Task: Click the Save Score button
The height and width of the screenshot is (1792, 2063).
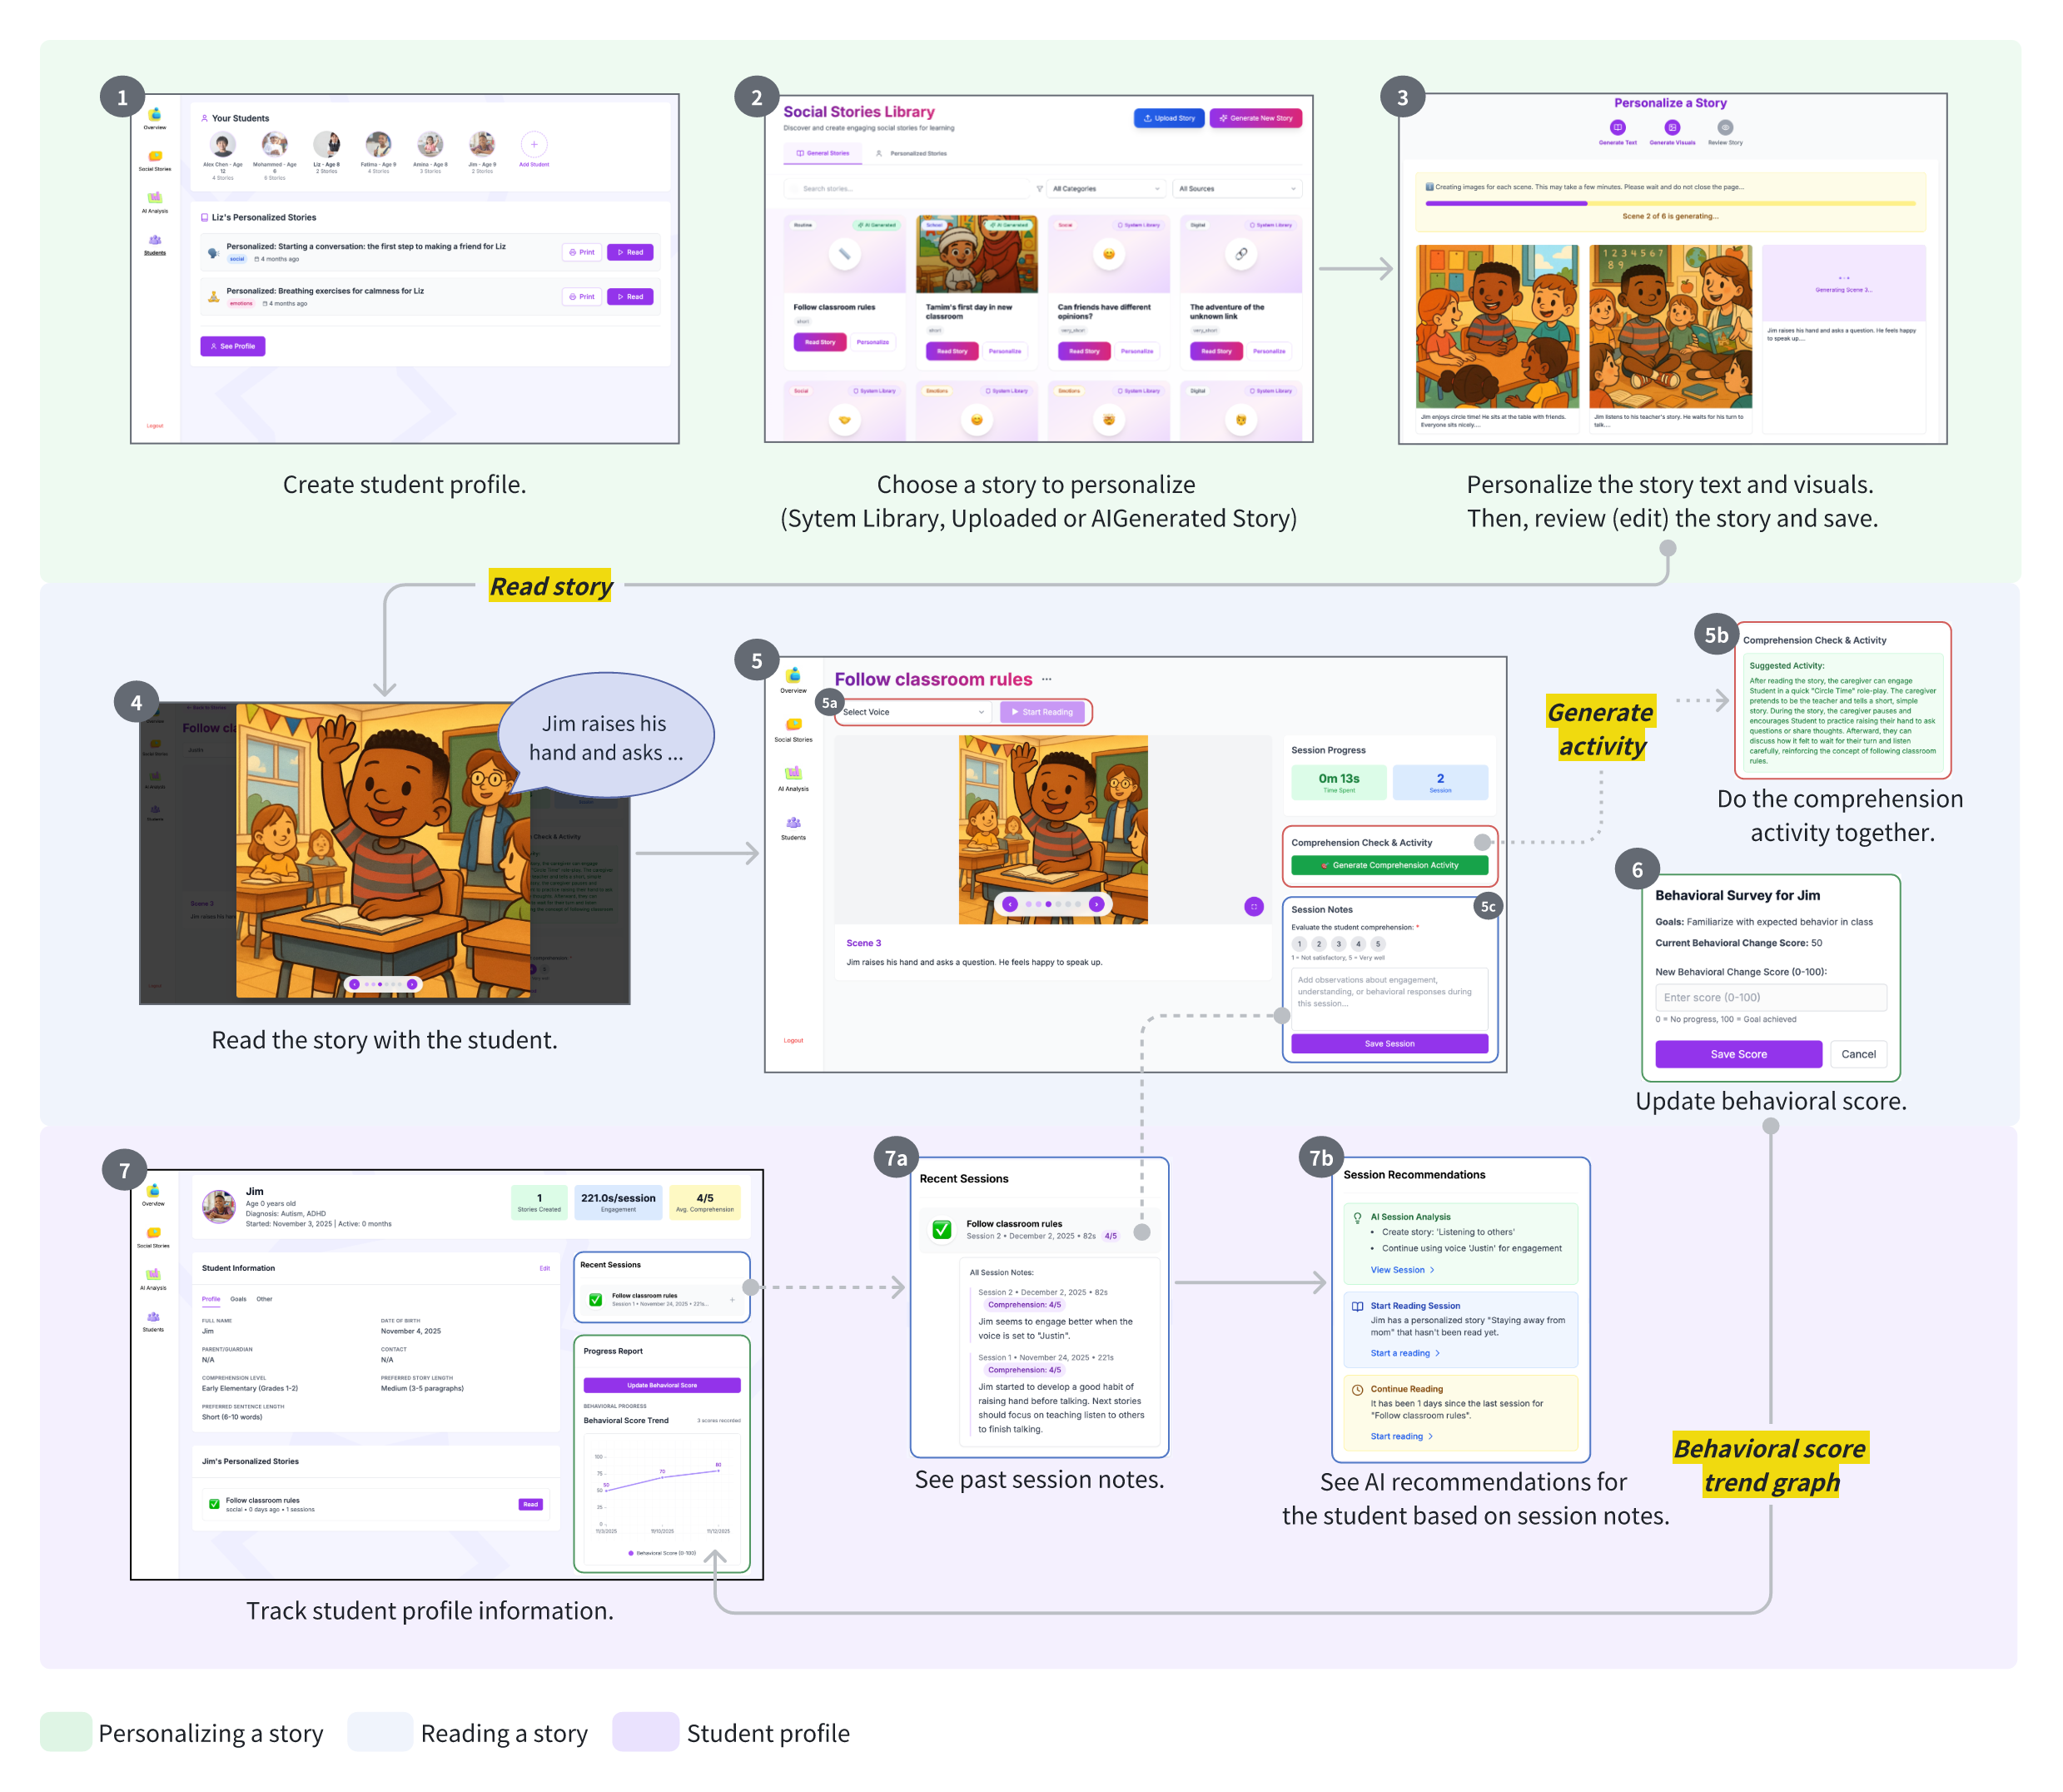Action: (1737, 1054)
